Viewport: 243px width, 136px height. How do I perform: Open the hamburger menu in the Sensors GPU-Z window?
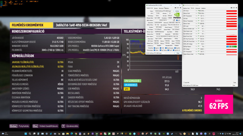(236, 8)
